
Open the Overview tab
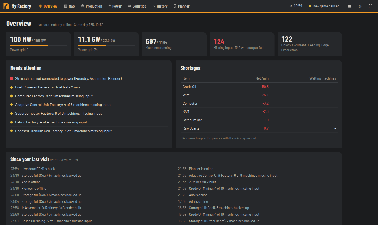tap(48, 6)
